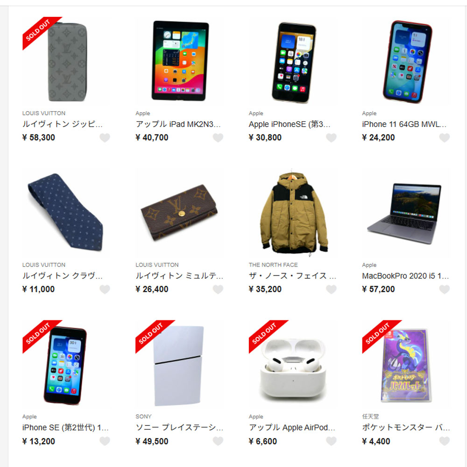This screenshot has height=467, width=467.
Task: Select THE NORTH FACE brand label
Action: pos(273,265)
